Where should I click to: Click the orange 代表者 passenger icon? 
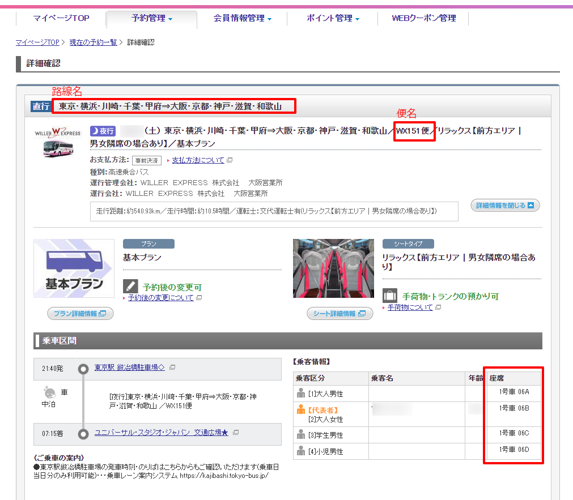(301, 410)
